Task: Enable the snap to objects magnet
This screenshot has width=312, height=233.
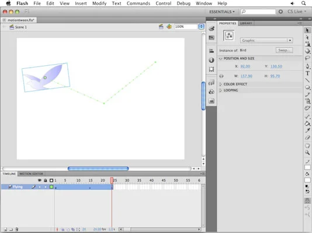Action: (x=307, y=201)
